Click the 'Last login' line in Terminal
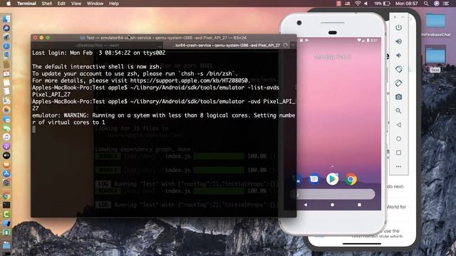The image size is (456, 256). [x=98, y=53]
